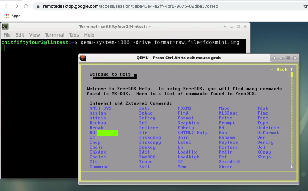This screenshot has height=191, width=308.
Task: Open the Terminal Help menu
Action: click(89, 35)
